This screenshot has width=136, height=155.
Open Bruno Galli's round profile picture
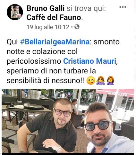tap(15, 12)
